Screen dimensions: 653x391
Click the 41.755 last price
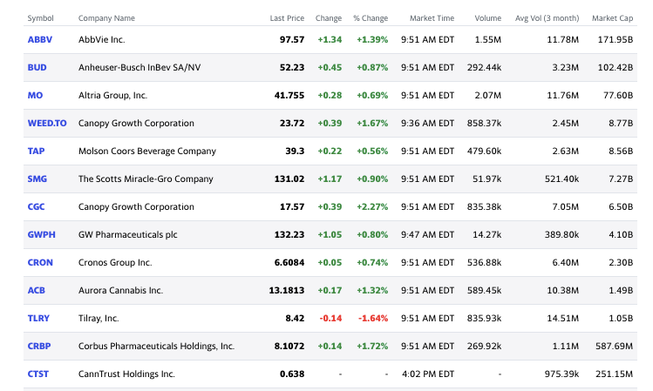[289, 95]
